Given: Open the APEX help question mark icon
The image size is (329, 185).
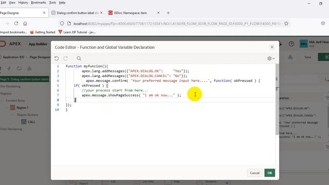Looking at the screenshot, I should (291, 44).
